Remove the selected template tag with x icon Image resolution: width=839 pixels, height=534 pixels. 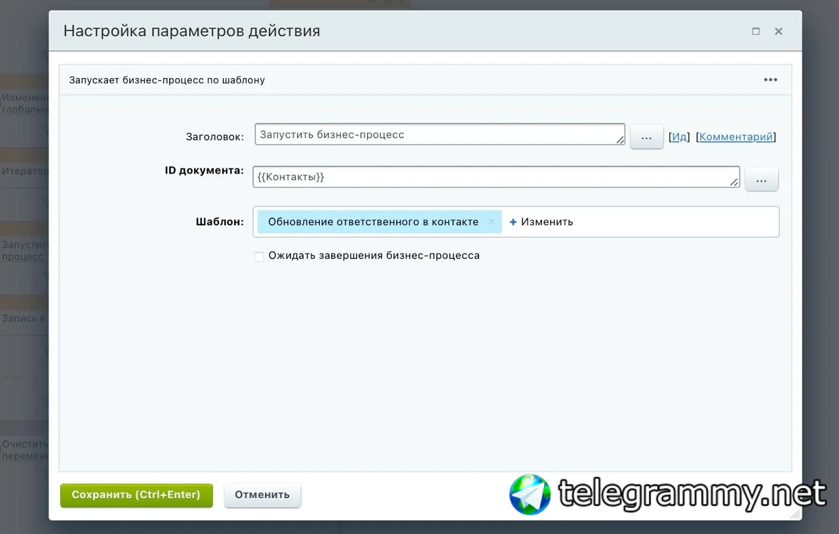pyautogui.click(x=492, y=222)
